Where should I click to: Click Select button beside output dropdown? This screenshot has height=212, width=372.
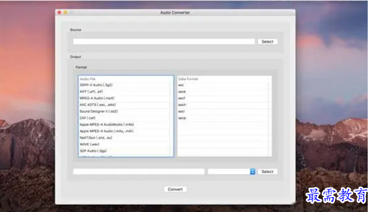[267, 172]
